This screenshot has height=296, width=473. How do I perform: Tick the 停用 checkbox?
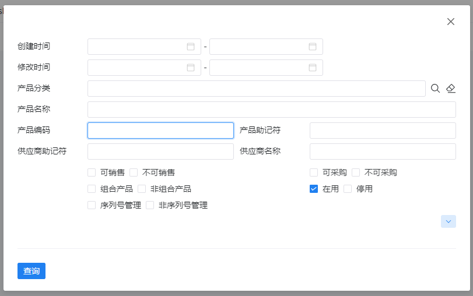(x=348, y=189)
